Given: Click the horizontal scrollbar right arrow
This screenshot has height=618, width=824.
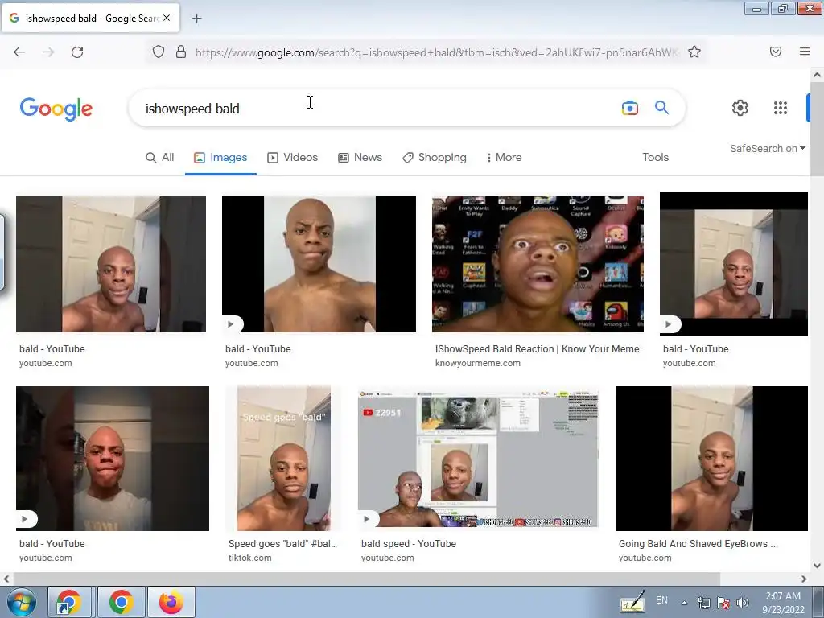Looking at the screenshot, I should pyautogui.click(x=804, y=579).
